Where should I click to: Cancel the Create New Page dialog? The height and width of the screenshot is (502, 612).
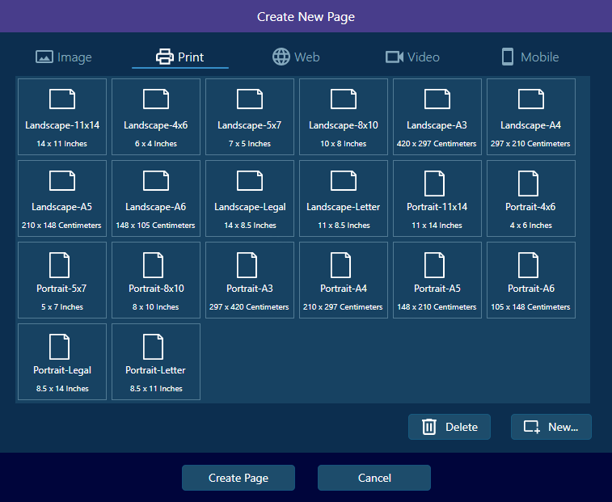click(x=374, y=478)
